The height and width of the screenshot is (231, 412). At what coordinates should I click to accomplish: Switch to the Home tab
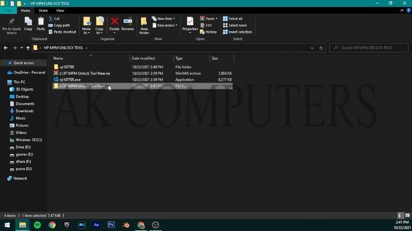click(26, 10)
